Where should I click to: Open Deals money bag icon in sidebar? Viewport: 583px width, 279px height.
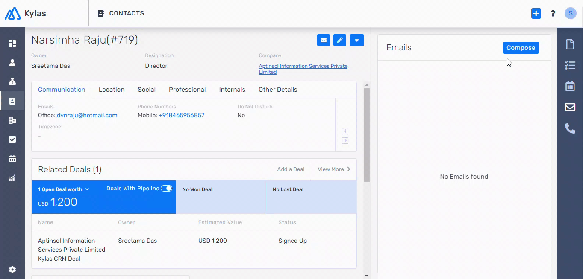click(12, 82)
